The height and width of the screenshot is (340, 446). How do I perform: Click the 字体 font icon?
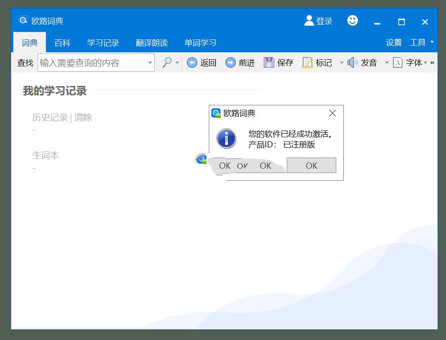[398, 63]
